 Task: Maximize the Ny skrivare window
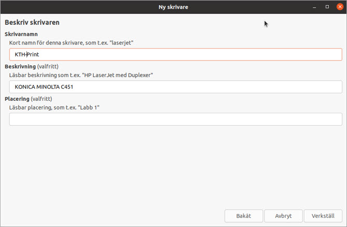327,7
